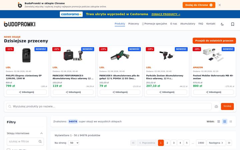Image resolution: width=240 pixels, height=150 pixels.
Task: Click the BudoPromki extension logo icon in banner
Action: coord(20,5)
